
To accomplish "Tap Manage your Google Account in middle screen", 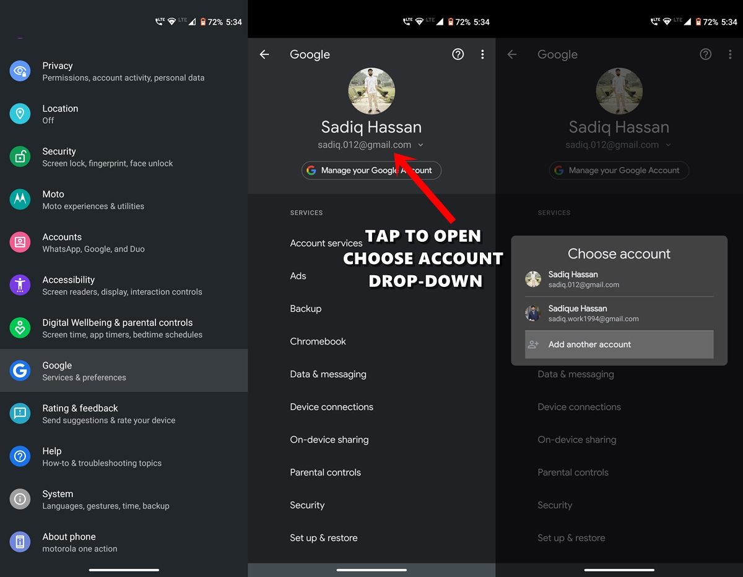I will point(371,170).
